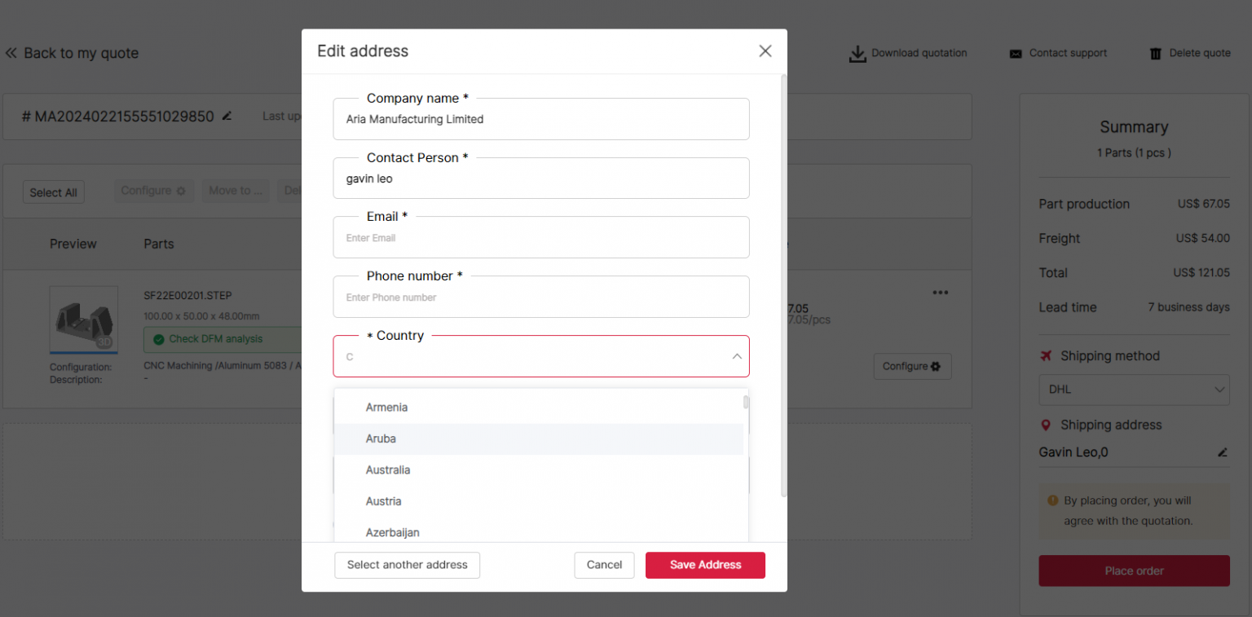Screen dimensions: 1252x617
Task: Collapse the Country dropdown chevron
Action: 737,356
